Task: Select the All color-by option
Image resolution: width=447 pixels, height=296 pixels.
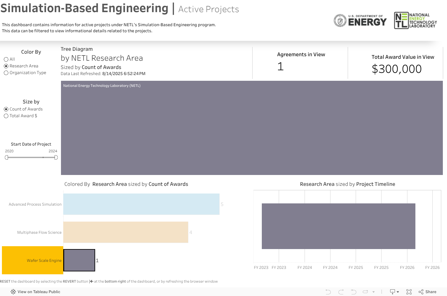Action: click(x=6, y=59)
